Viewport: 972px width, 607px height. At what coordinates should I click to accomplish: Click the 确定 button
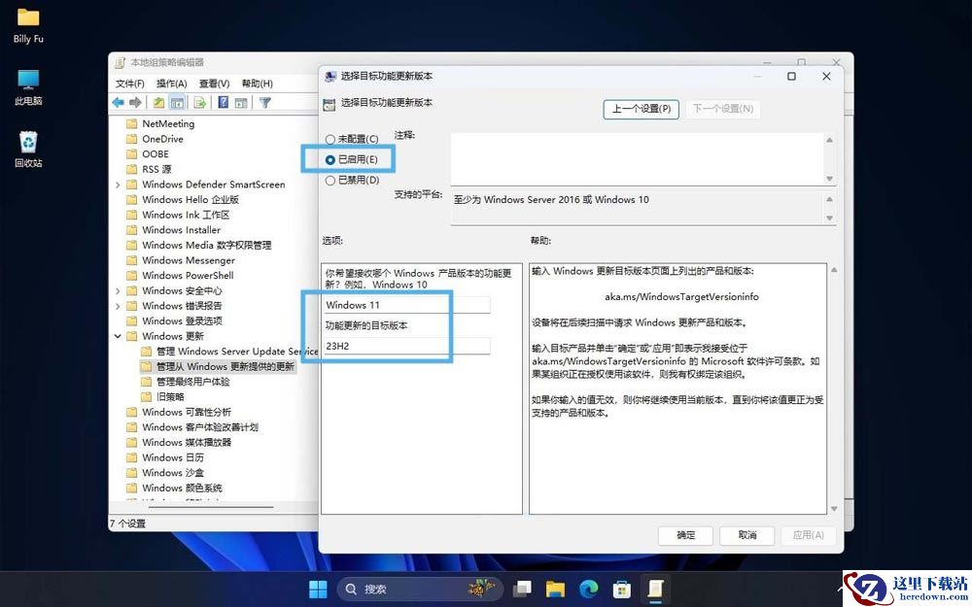(x=685, y=535)
